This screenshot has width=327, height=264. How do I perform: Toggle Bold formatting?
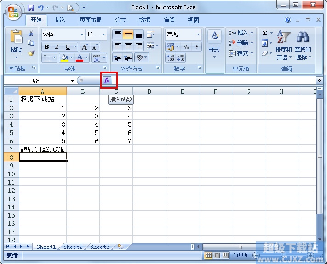click(x=47, y=47)
